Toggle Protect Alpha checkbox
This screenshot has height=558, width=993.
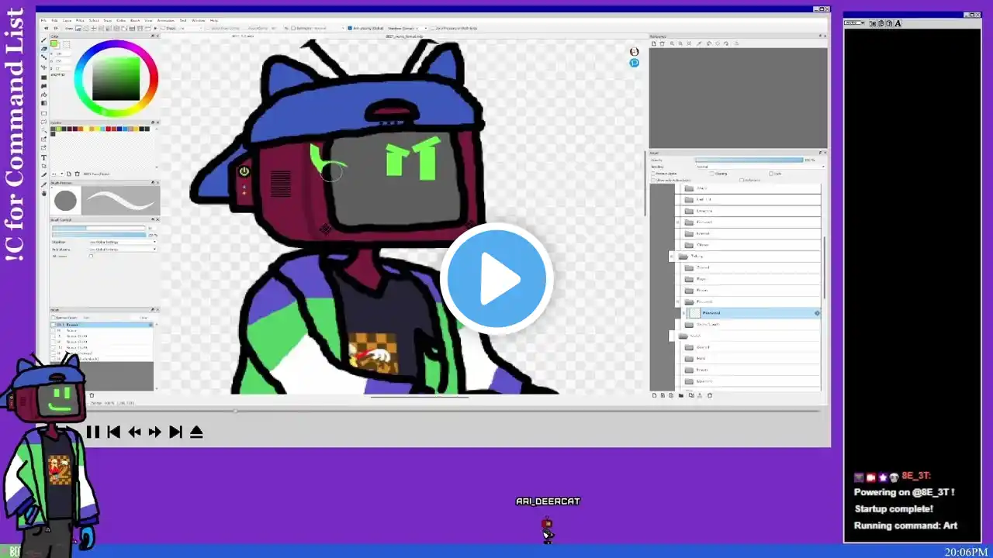click(x=654, y=174)
